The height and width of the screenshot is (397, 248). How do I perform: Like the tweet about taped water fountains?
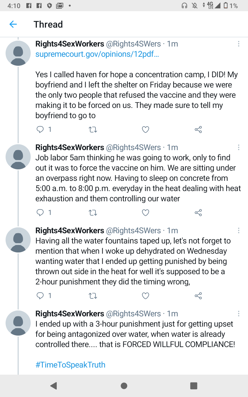145,296
